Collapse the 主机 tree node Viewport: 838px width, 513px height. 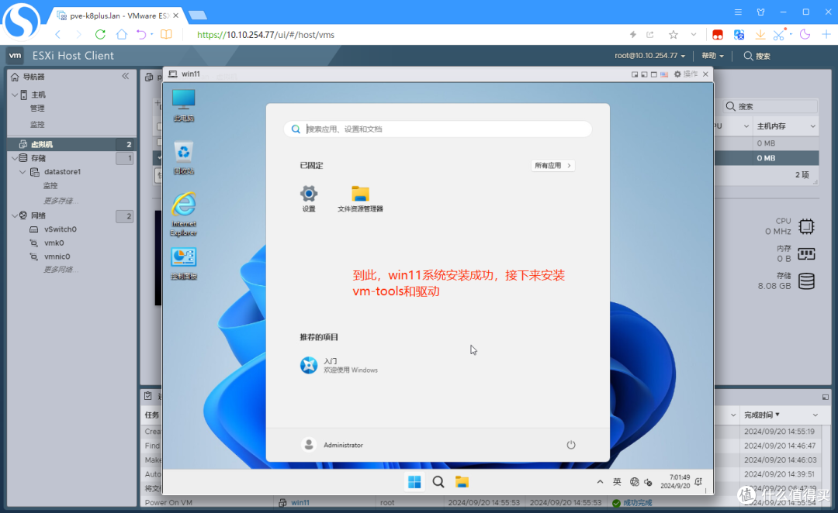tap(15, 95)
